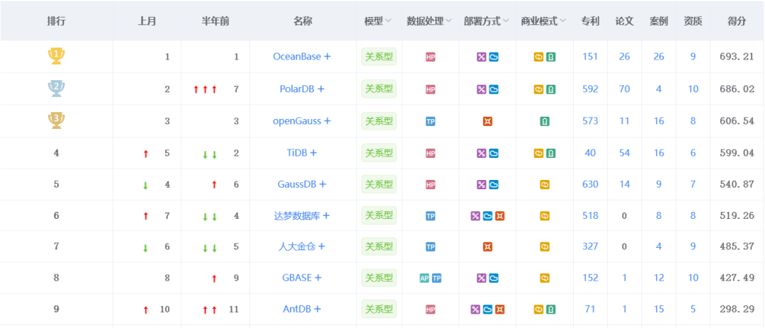Click the score 686.02
The width and height of the screenshot is (765, 328).
pyautogui.click(x=737, y=89)
